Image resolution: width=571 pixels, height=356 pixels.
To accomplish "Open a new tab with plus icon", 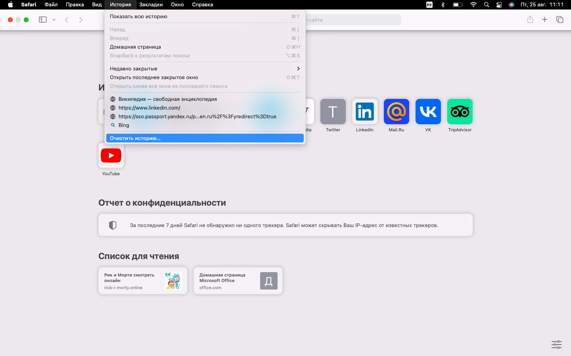I will 545,20.
